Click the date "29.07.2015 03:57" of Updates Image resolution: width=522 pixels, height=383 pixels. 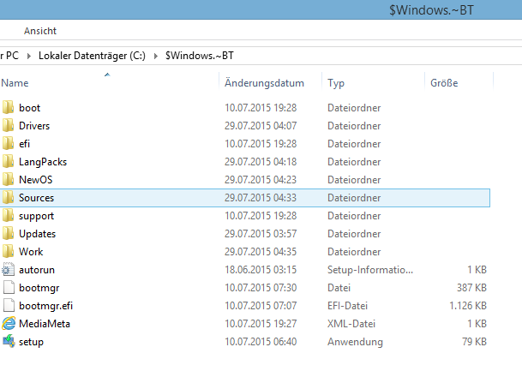261,234
